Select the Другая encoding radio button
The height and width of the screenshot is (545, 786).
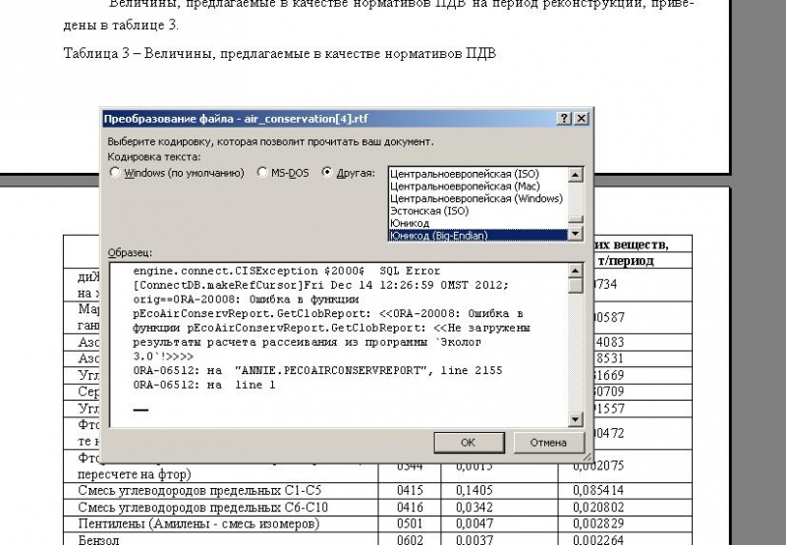click(328, 172)
